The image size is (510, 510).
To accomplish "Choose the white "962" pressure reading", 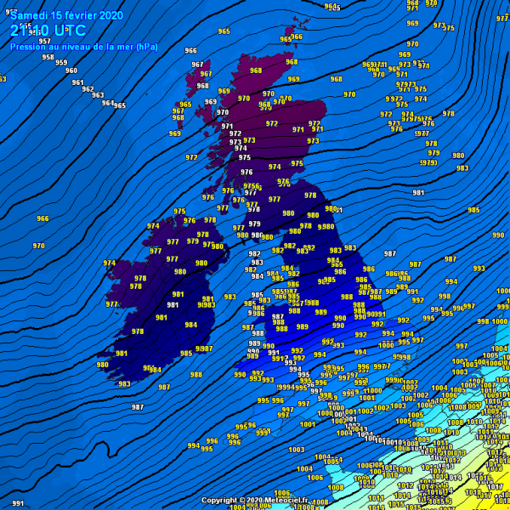I will click(x=88, y=89).
